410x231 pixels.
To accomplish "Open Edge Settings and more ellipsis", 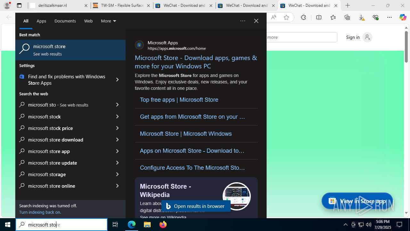I will pos(389,17).
